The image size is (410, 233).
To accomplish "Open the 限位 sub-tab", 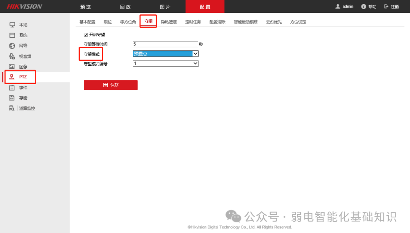I will pyautogui.click(x=108, y=22).
